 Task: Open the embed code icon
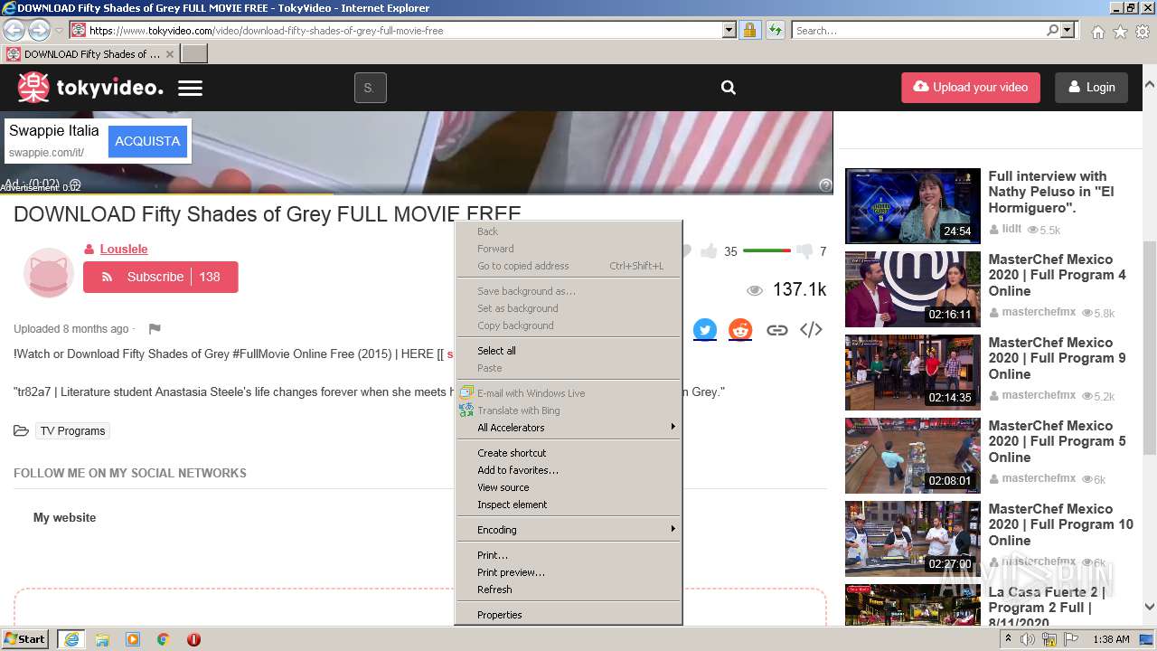pos(811,330)
